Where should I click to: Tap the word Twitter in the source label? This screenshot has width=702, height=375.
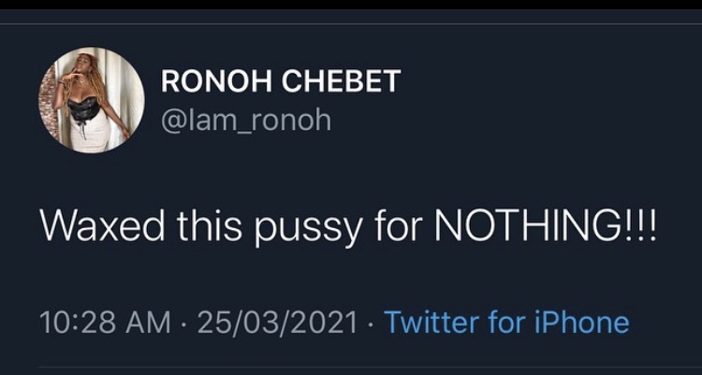tap(433, 323)
